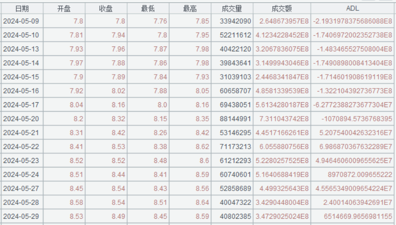396x225 pixels.
Task: Select date cell 2024-05-14
Action: 21,63
